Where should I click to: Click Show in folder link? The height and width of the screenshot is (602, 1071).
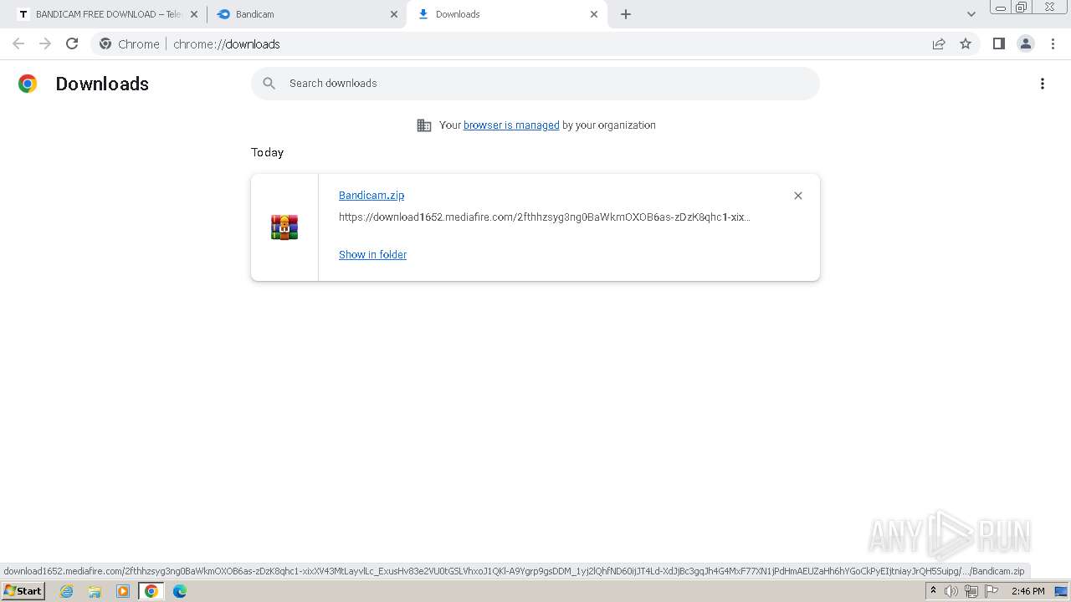(x=372, y=254)
